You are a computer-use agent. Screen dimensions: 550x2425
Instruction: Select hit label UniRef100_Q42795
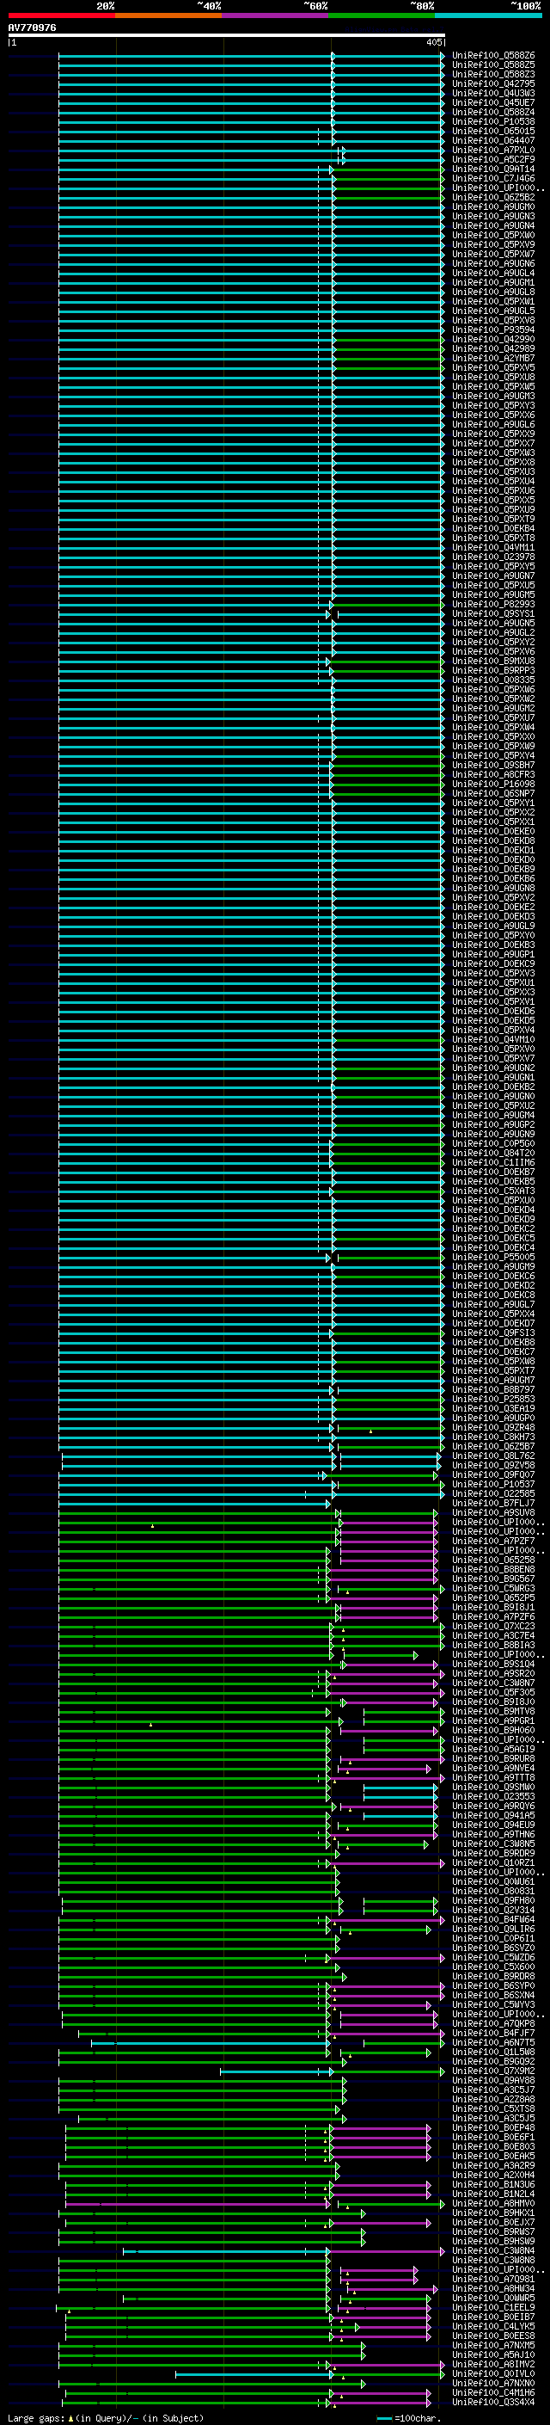coord(493,83)
